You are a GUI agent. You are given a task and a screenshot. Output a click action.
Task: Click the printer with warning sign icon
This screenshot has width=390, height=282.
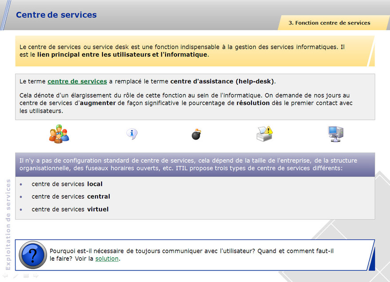click(x=264, y=134)
